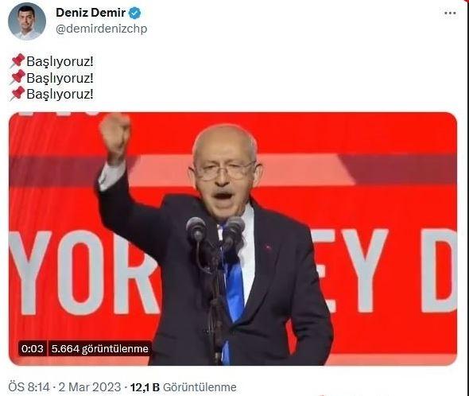
Task: Click the first red pushpin emoji
Action: coord(17,60)
